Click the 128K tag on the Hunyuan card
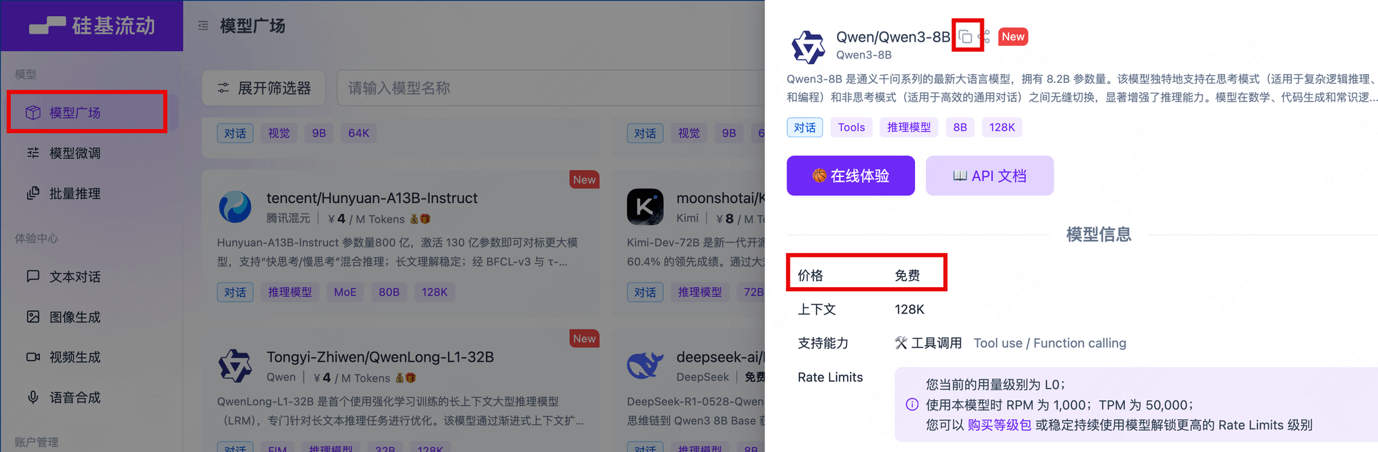The height and width of the screenshot is (452, 1378). pos(435,292)
